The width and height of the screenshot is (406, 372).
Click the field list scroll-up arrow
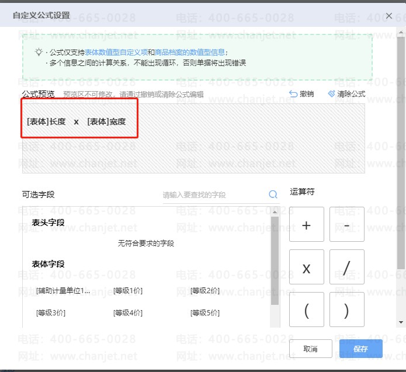275,212
